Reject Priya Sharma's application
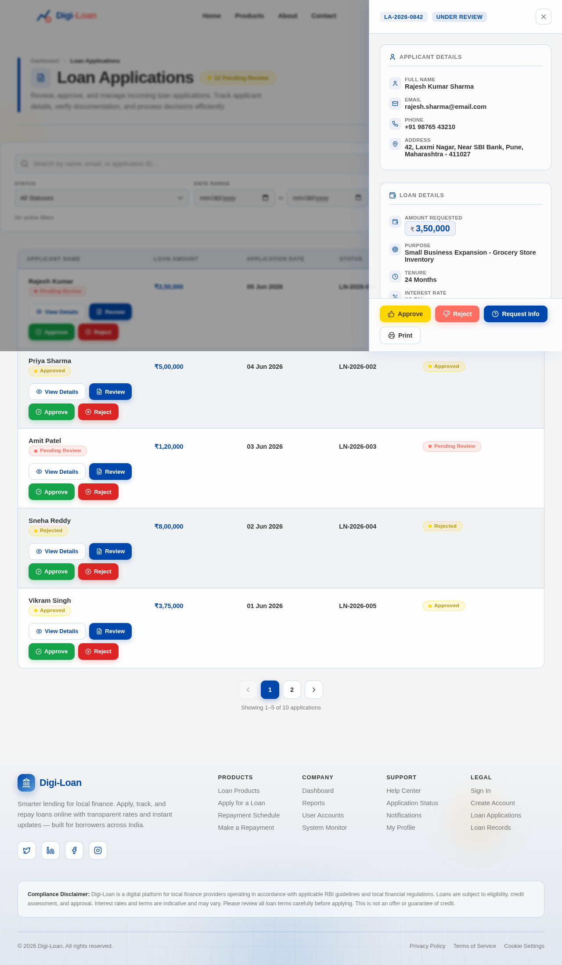 [x=98, y=412]
